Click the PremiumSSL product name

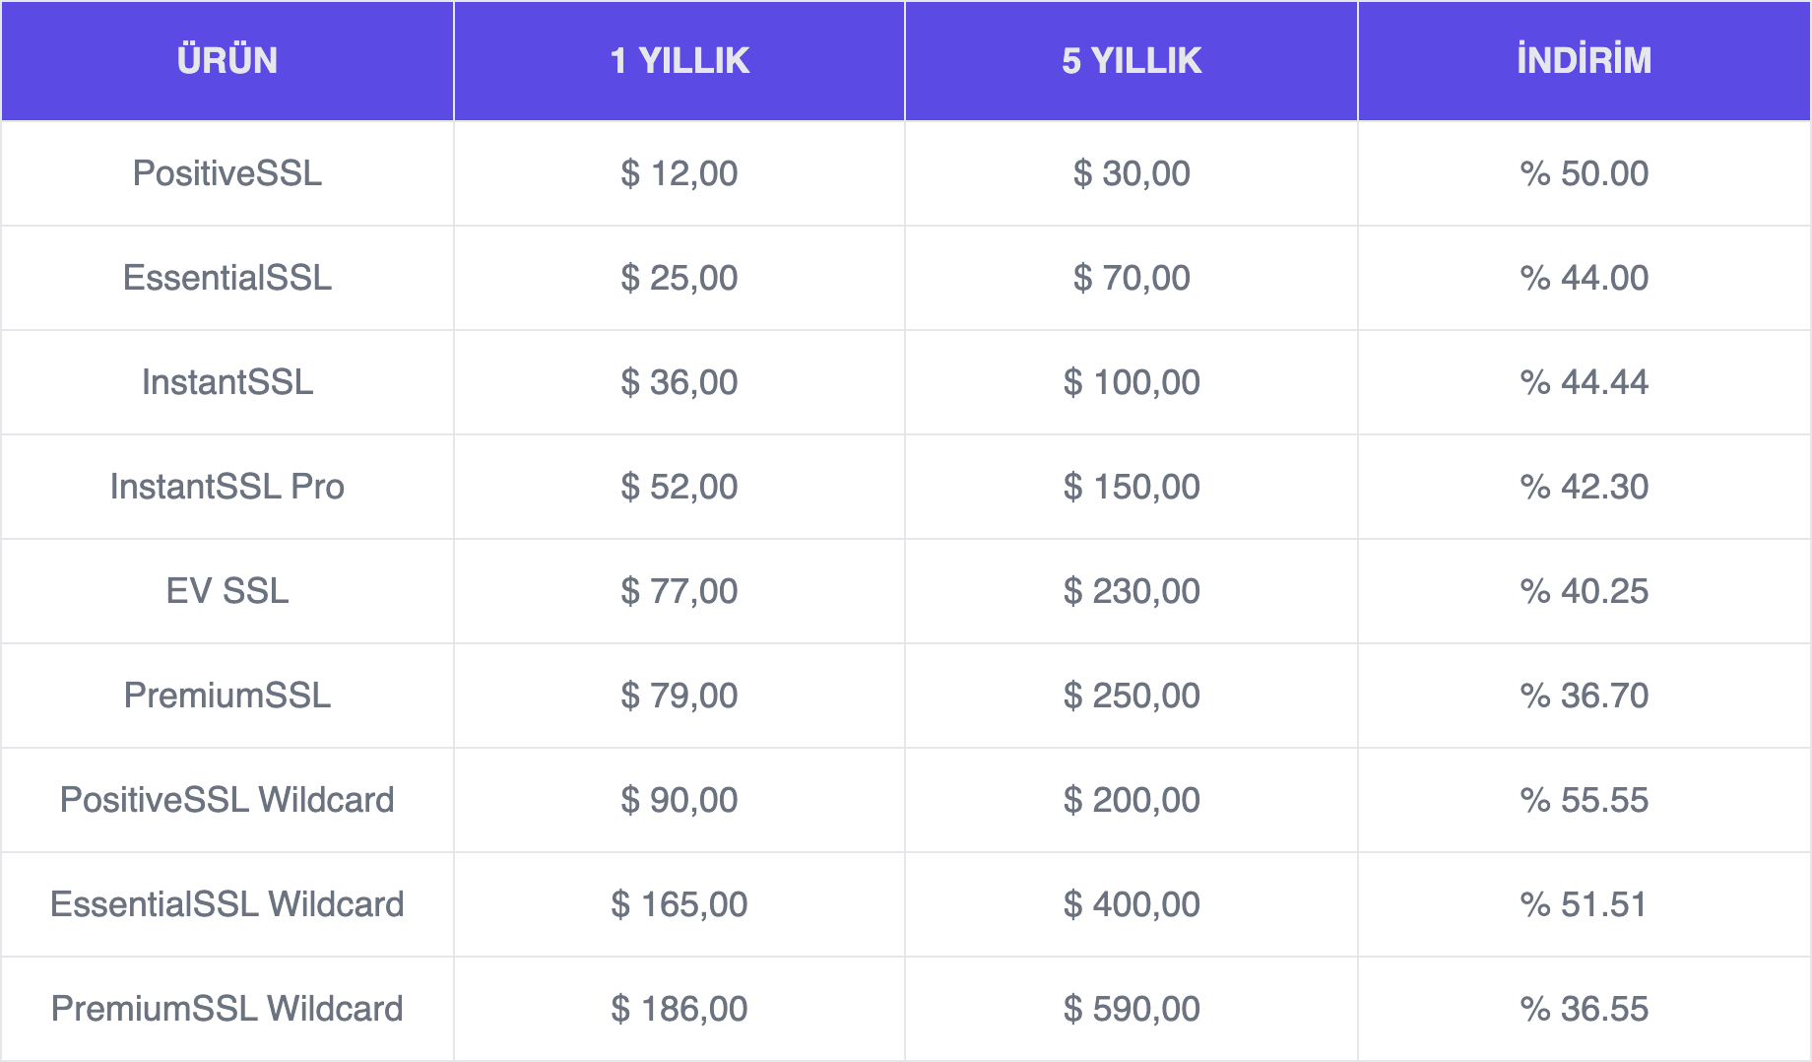(227, 696)
